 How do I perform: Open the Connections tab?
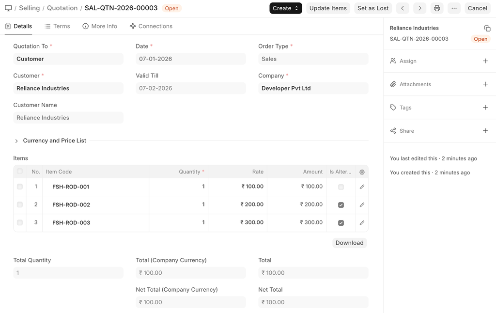coord(151,26)
